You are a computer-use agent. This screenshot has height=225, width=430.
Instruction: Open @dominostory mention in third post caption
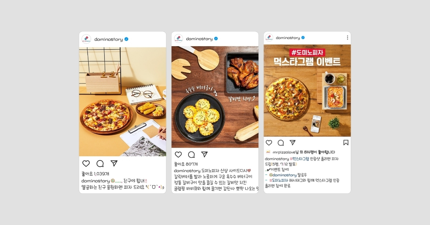pyautogui.click(x=283, y=175)
